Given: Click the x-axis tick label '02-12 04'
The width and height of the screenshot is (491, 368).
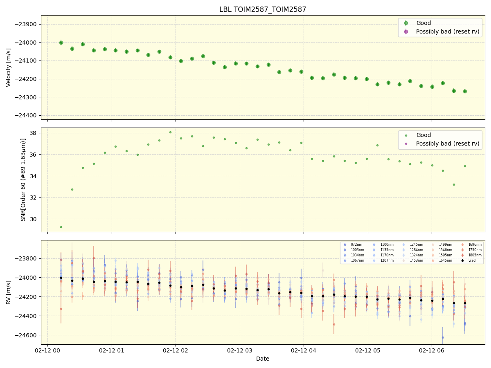Looking at the screenshot, I should (304, 350).
